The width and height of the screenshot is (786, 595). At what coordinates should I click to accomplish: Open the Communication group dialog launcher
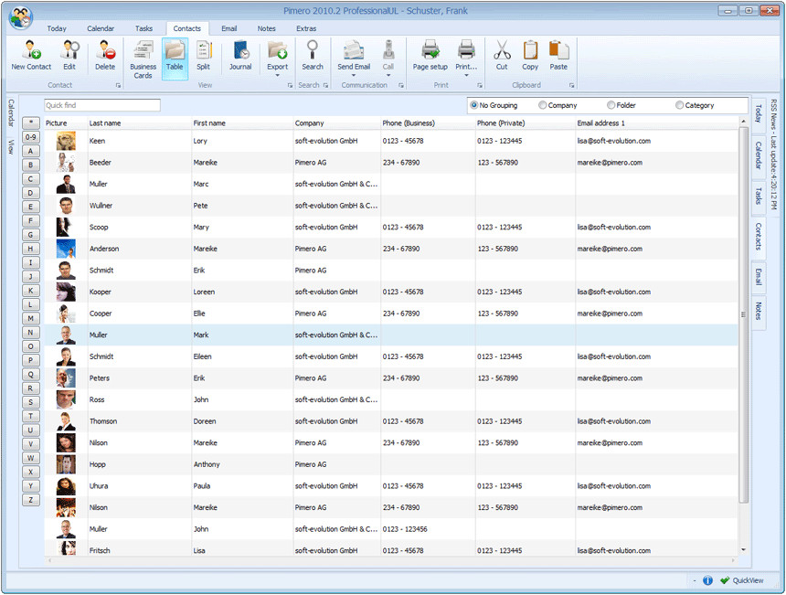click(x=401, y=86)
